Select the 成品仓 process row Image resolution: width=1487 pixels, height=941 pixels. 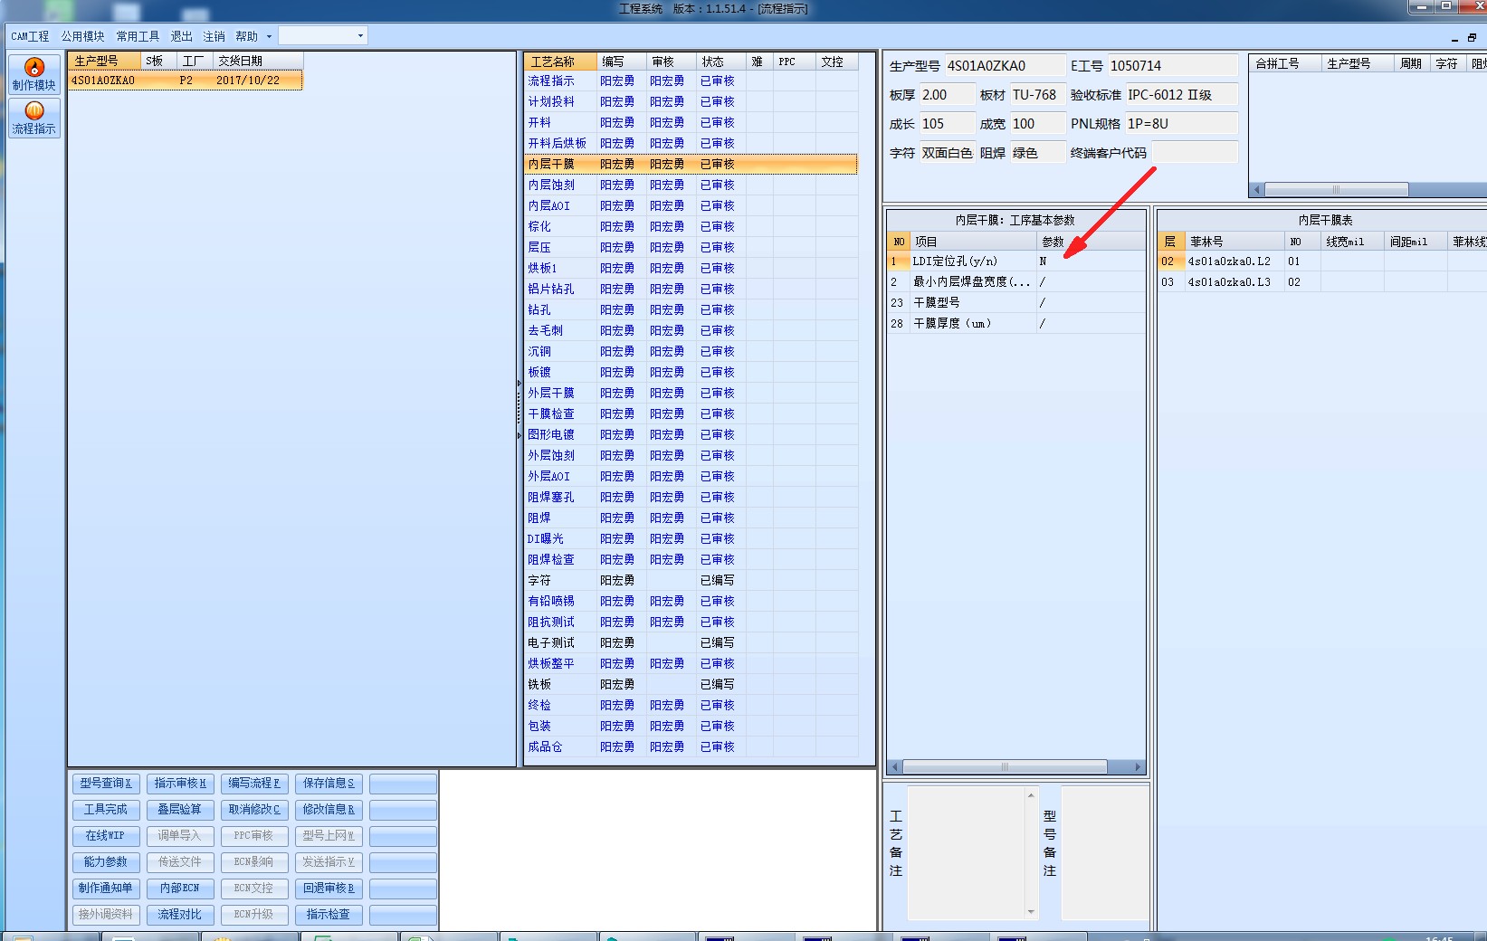pos(691,746)
